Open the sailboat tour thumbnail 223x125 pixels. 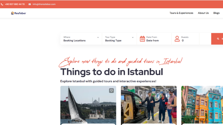(x=88, y=105)
